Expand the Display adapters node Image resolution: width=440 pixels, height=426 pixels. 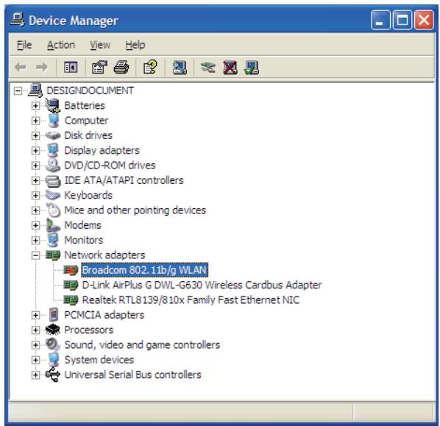coord(35,151)
